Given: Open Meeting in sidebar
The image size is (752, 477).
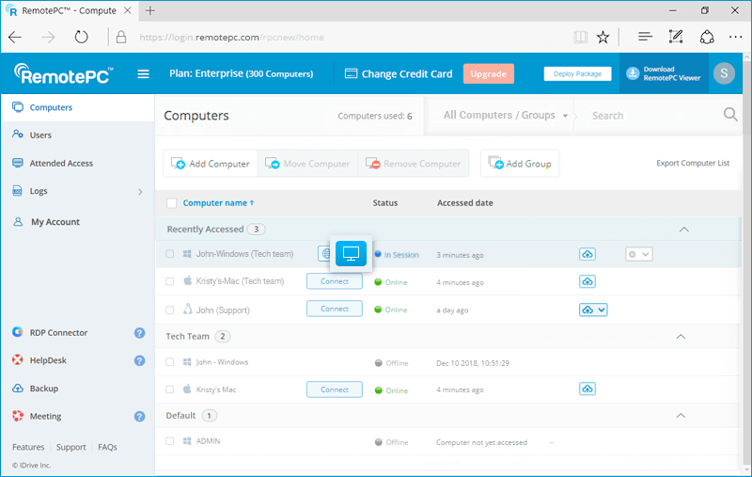Looking at the screenshot, I should click(45, 416).
